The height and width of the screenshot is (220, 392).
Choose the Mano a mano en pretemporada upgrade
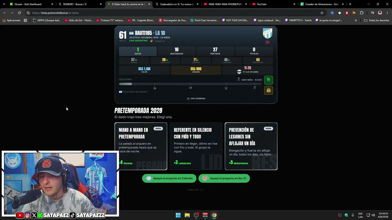(141, 146)
